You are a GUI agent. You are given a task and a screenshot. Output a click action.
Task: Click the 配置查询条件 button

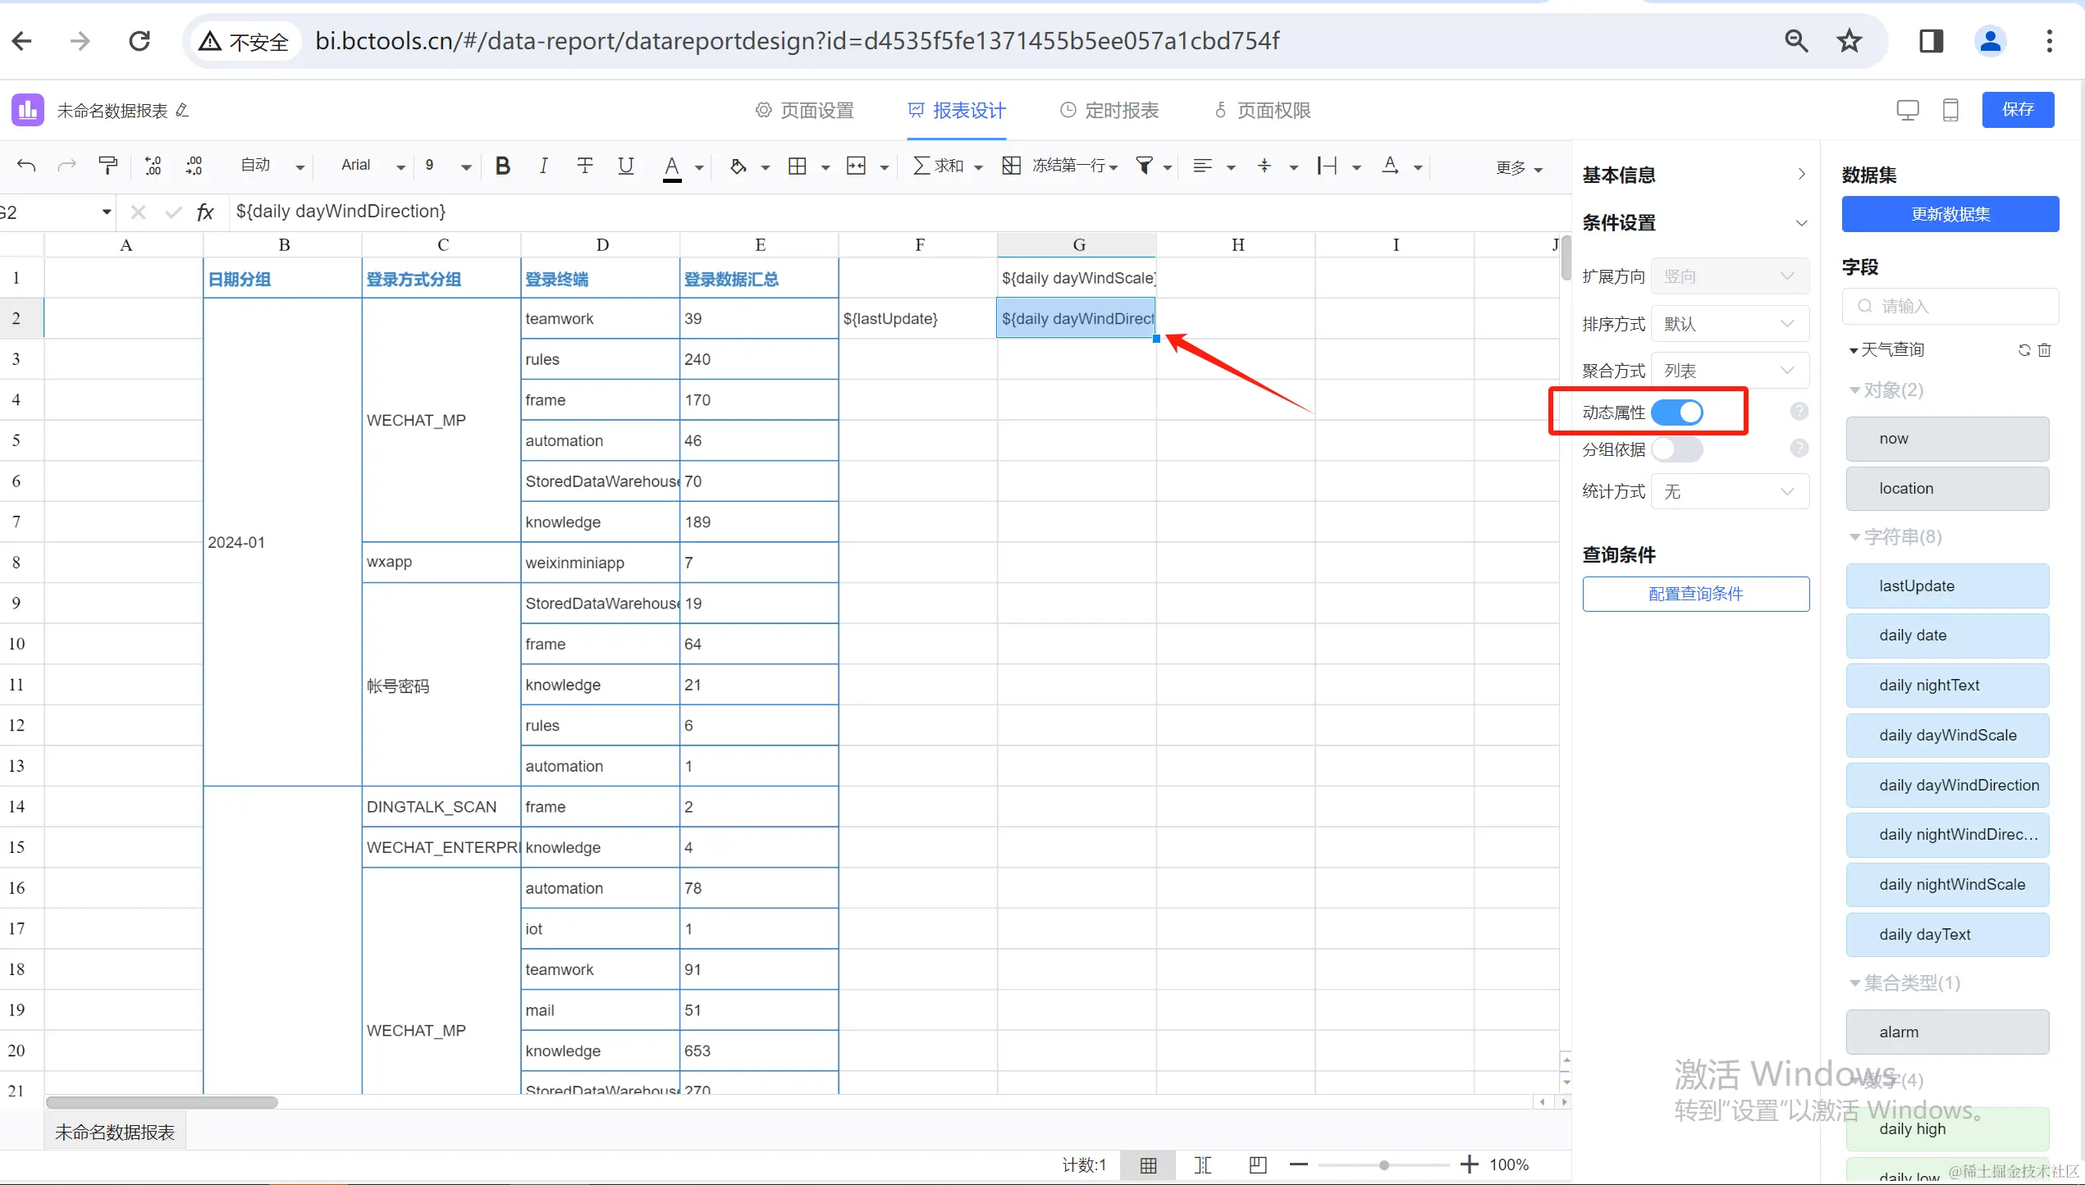(x=1695, y=594)
